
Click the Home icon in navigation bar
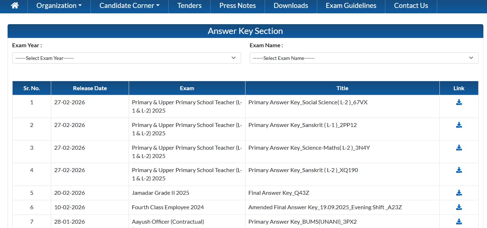click(15, 6)
